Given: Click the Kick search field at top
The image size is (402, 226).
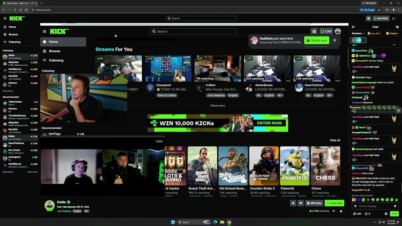Looking at the screenshot, I should [x=201, y=19].
